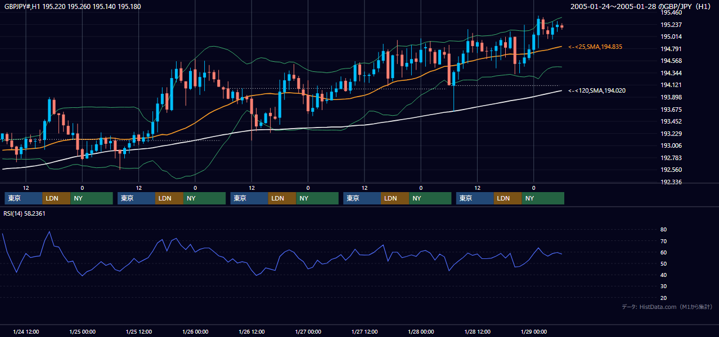Click price axis label 193.229
The image size is (719, 337).
[671, 134]
